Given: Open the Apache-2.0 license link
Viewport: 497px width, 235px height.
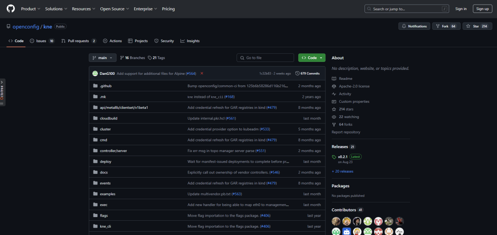Looking at the screenshot, I should pyautogui.click(x=351, y=86).
